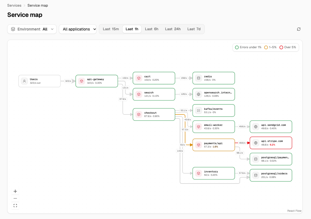Click the red 'Over 5%' legend circle

[x=281, y=47]
